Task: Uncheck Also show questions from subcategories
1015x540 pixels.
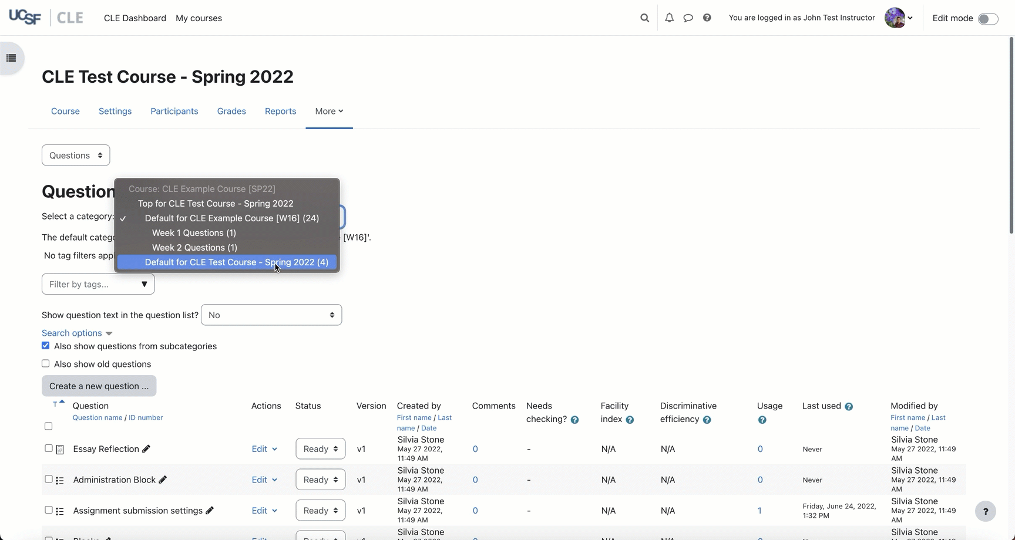Action: tap(45, 346)
